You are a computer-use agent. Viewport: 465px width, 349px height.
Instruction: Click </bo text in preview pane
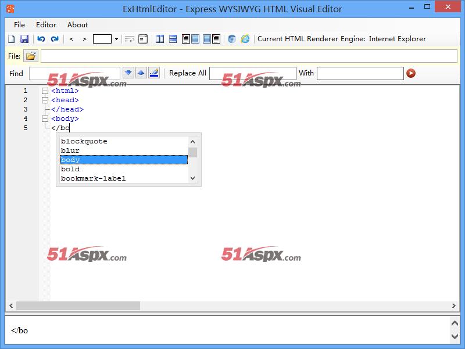[x=20, y=330]
